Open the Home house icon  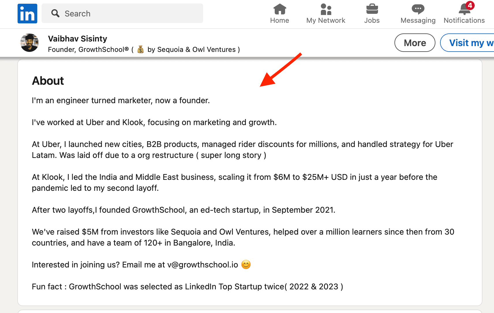280,9
